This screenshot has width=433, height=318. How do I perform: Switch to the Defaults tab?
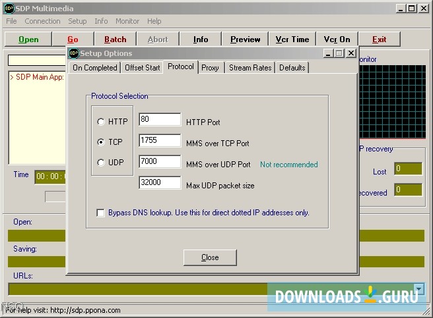point(292,68)
